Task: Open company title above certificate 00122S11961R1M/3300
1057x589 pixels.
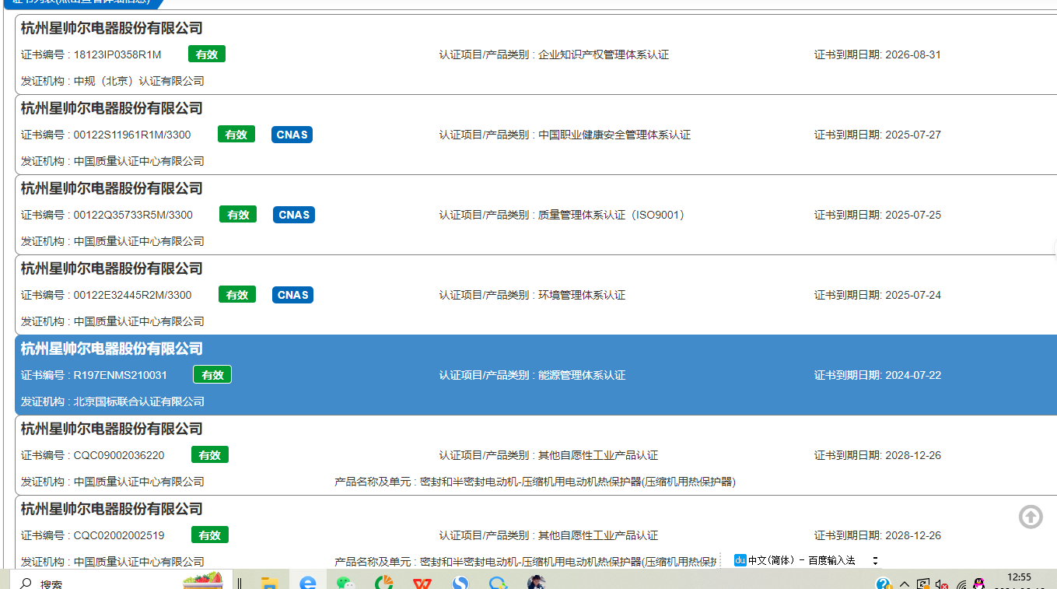Action: click(x=112, y=108)
